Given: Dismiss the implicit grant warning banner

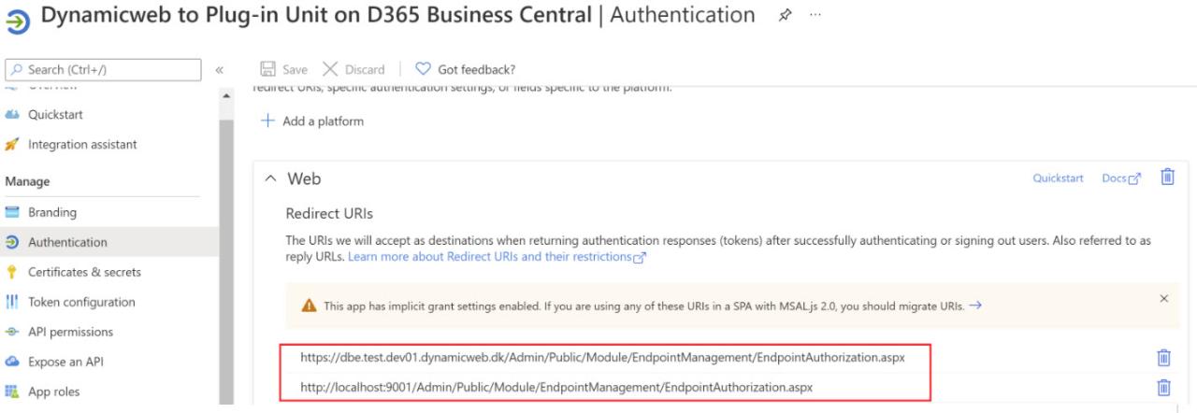Looking at the screenshot, I should point(1163,298).
